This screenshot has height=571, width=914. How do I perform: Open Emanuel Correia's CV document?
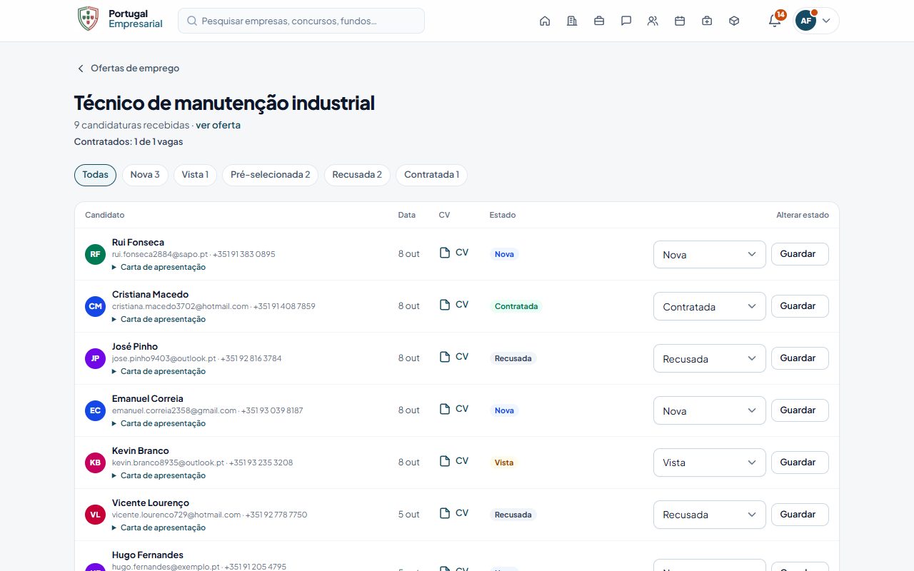[454, 409]
